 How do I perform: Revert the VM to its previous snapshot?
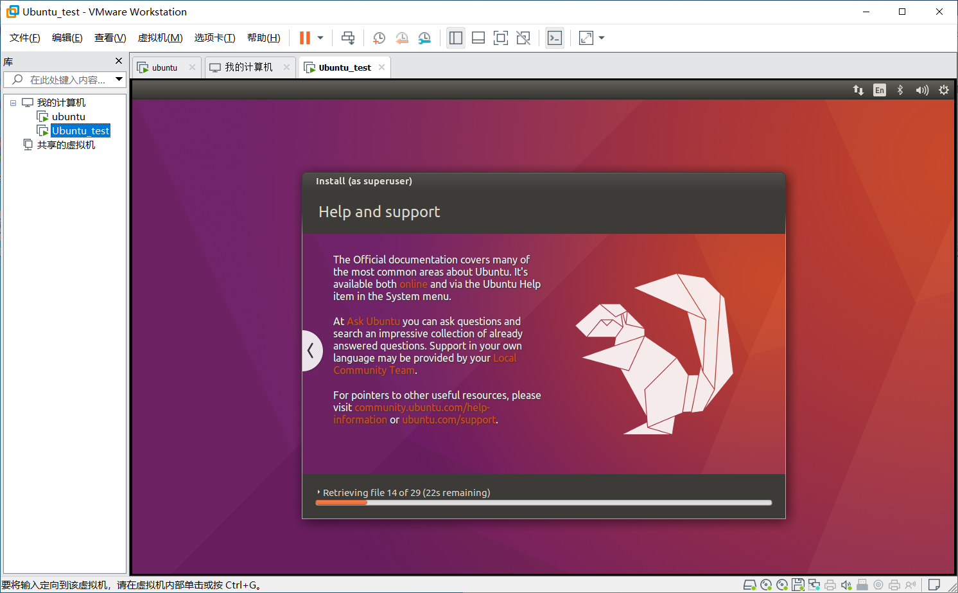coord(402,38)
